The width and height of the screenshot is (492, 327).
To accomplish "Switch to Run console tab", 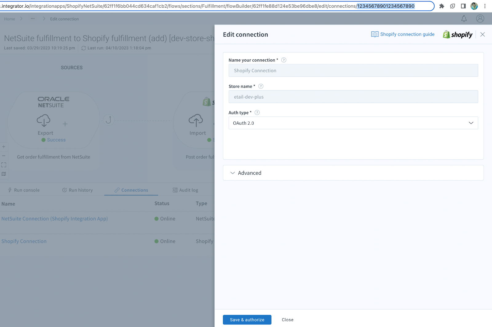I will coord(24,190).
